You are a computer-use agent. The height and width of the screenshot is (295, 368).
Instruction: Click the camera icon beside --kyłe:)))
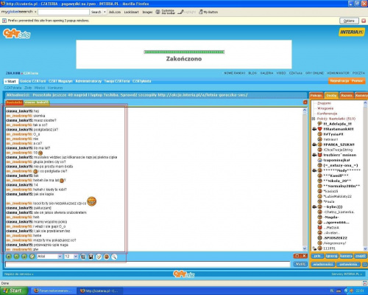point(314,207)
